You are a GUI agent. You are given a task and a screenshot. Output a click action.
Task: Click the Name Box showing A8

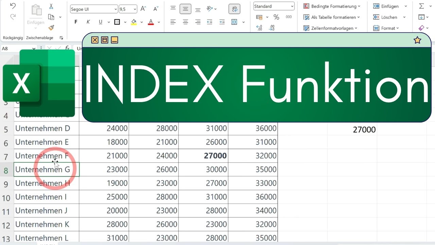[18, 49]
